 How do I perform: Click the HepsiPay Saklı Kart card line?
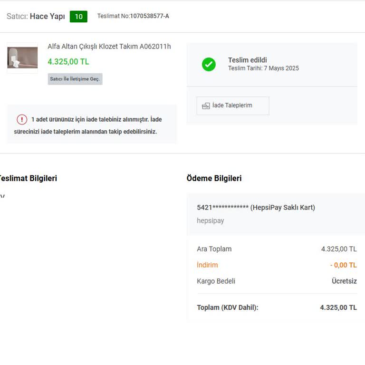point(256,207)
